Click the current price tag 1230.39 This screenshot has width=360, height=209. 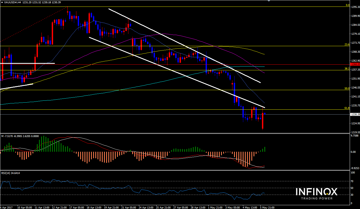pos(355,114)
